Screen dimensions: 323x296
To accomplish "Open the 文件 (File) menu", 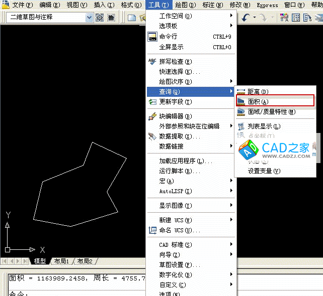I will (x=22, y=5).
